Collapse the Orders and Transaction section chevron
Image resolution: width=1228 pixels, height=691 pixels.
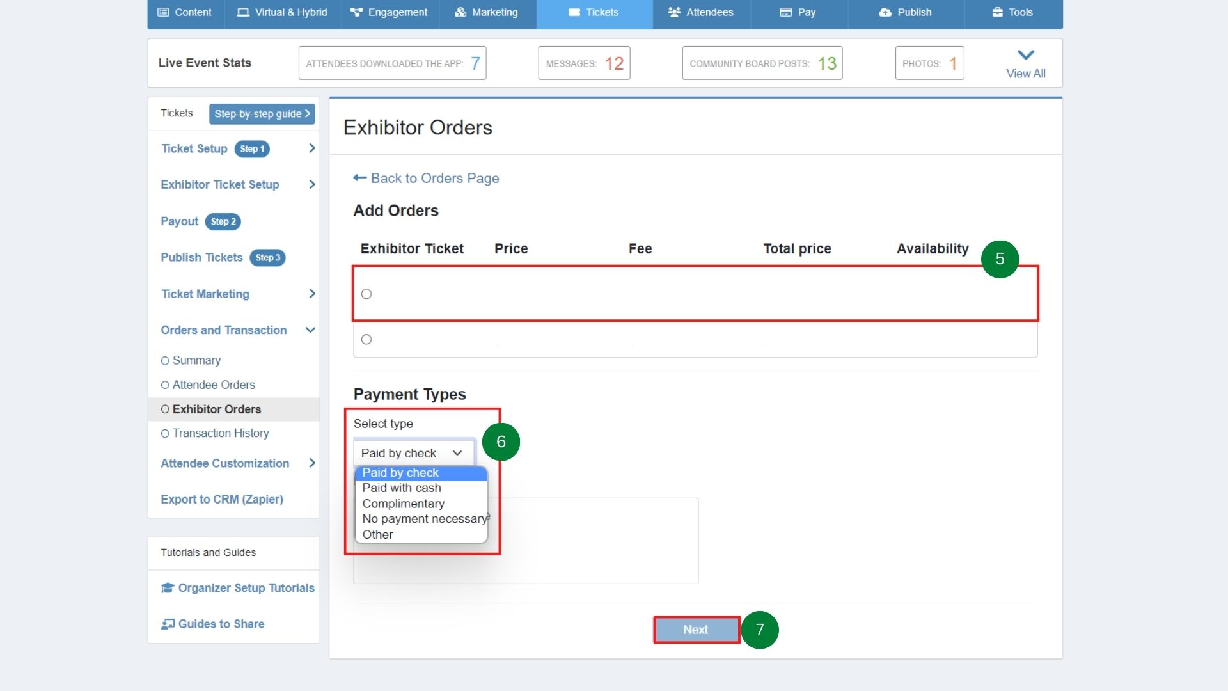(311, 330)
